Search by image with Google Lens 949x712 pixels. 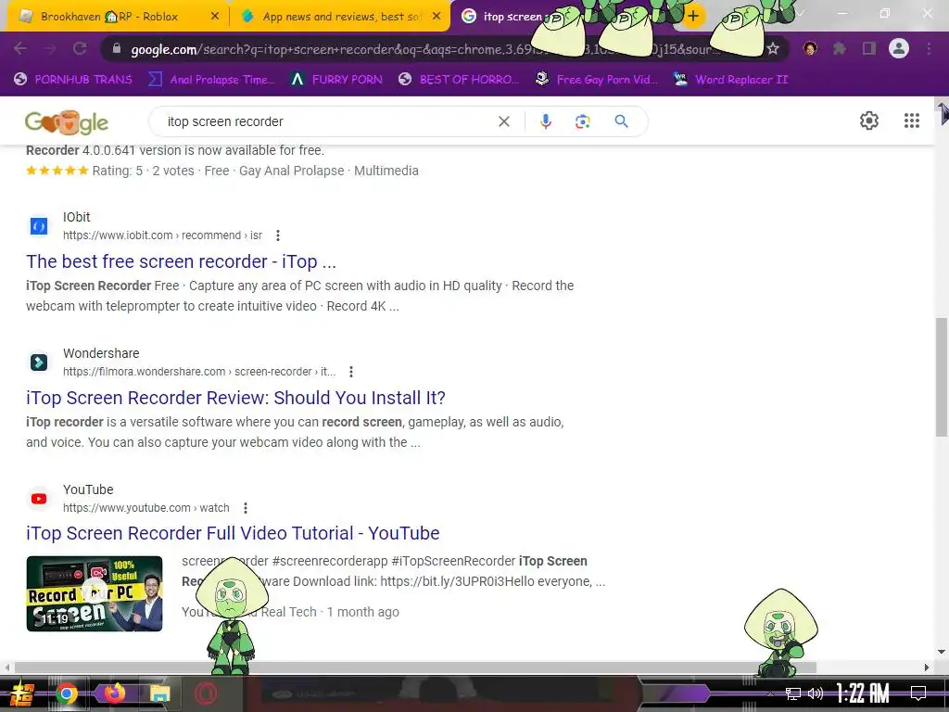point(582,121)
